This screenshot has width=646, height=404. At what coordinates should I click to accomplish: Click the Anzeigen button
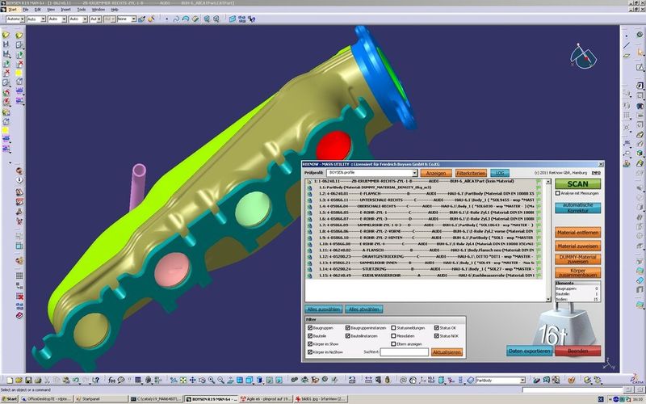[436, 173]
